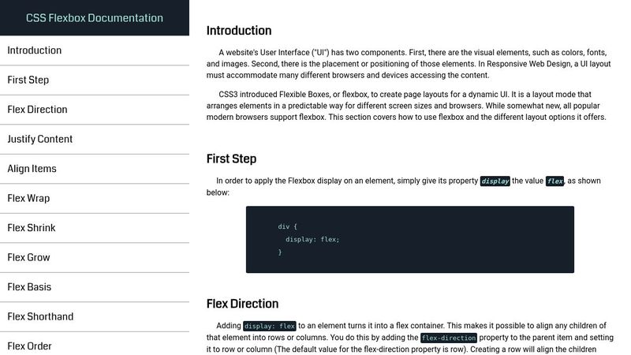
Task: Click the CSS Flexbox Documentation header
Action: pos(95,17)
